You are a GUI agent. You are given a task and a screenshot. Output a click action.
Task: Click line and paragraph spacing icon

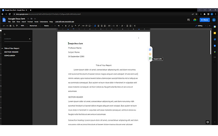tap(109, 26)
